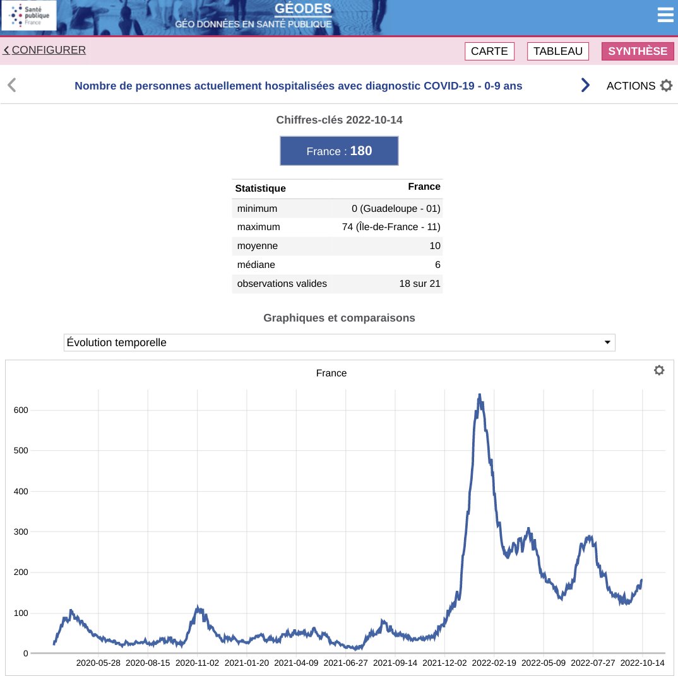Image resolution: width=678 pixels, height=691 pixels.
Task: Click the 'maximum' row label
Action: pos(258,227)
